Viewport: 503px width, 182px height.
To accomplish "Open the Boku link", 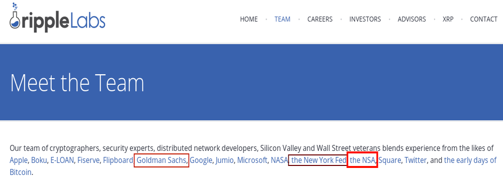I will (39, 160).
